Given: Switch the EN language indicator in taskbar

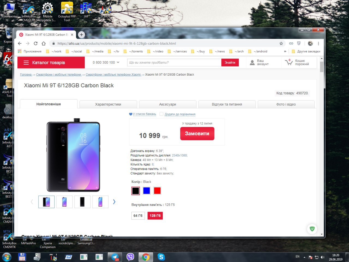Looking at the screenshot, I should click(297, 257).
